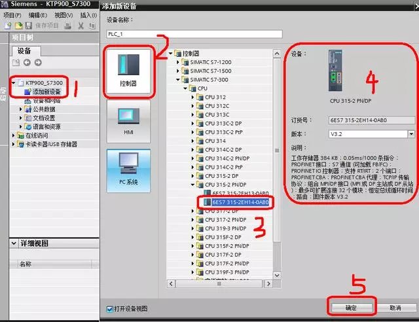Collapse the KTP900_S7300 project node

[x=13, y=84]
